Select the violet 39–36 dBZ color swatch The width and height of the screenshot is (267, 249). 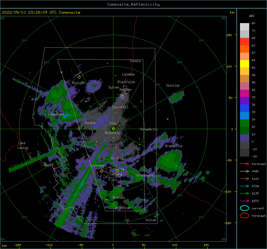click(244, 101)
